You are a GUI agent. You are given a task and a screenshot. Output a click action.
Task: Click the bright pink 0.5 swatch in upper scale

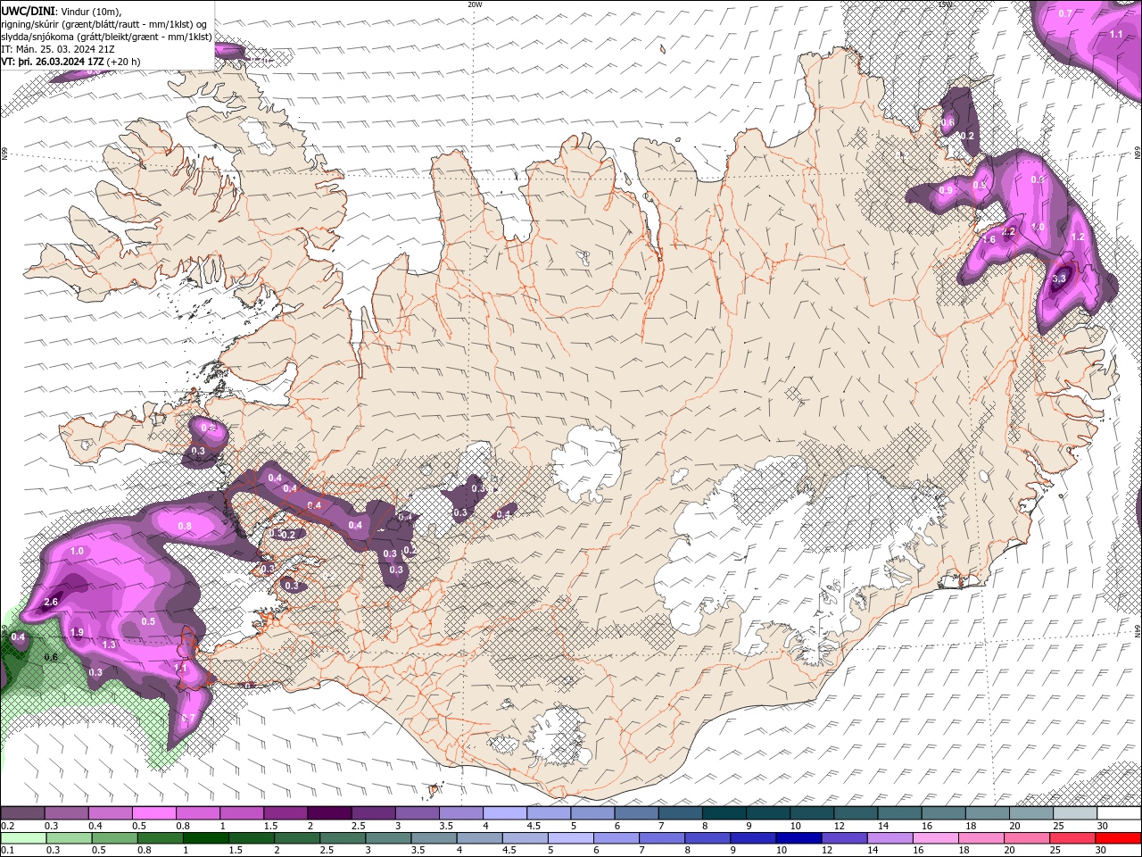click(x=153, y=813)
